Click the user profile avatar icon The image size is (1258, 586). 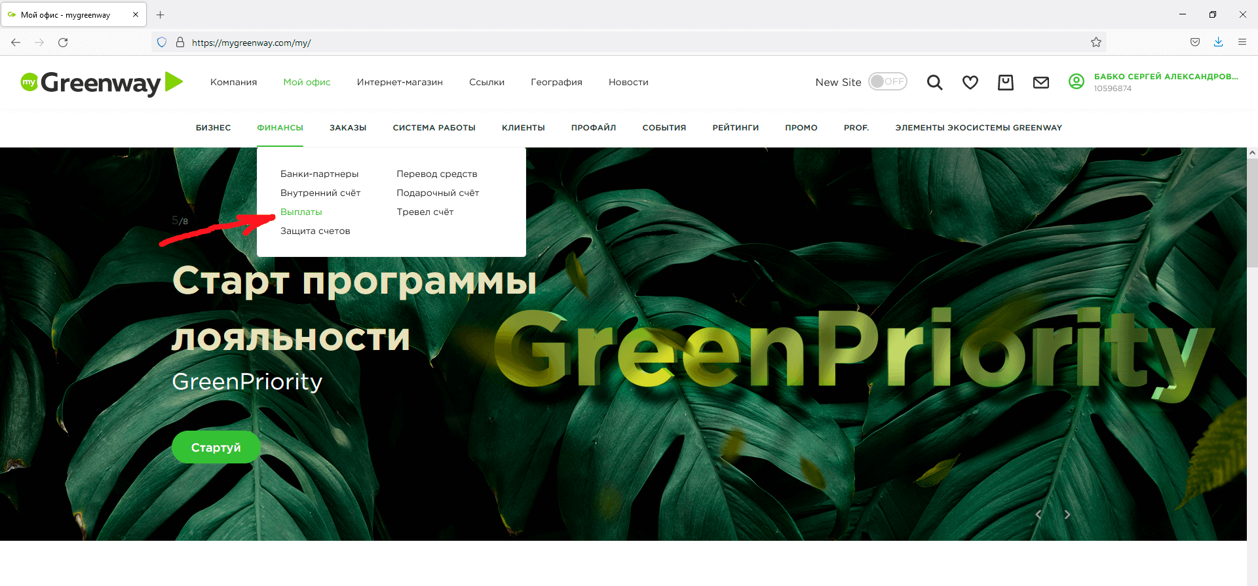pyautogui.click(x=1076, y=82)
